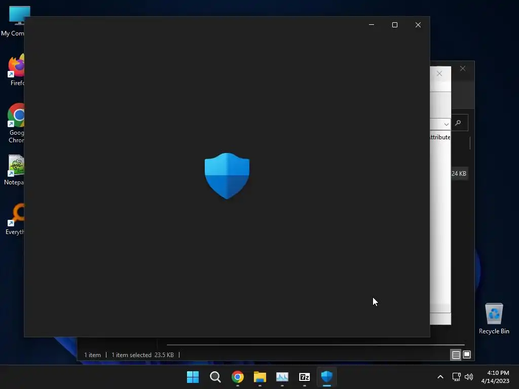Maximize the Windows Security window
The width and height of the screenshot is (519, 389).
394,25
